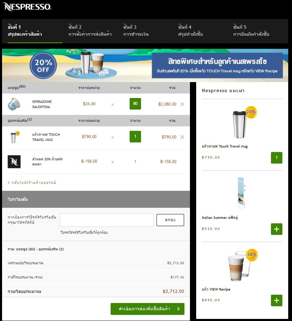Go to step 3 payment tab

(x=136, y=31)
